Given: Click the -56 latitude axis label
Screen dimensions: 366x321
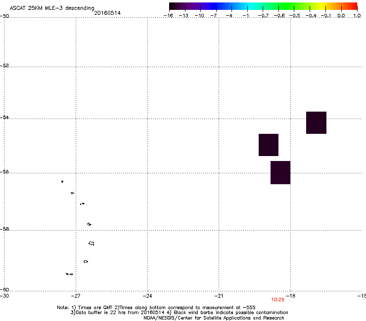Looking at the screenshot, I should coord(4,171).
